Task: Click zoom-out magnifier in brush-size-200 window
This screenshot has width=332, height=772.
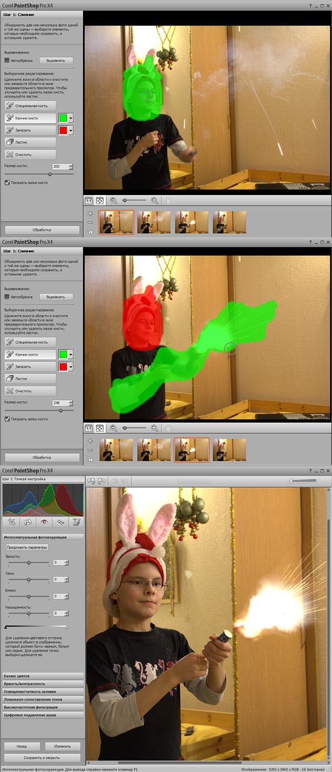Action: [114, 201]
